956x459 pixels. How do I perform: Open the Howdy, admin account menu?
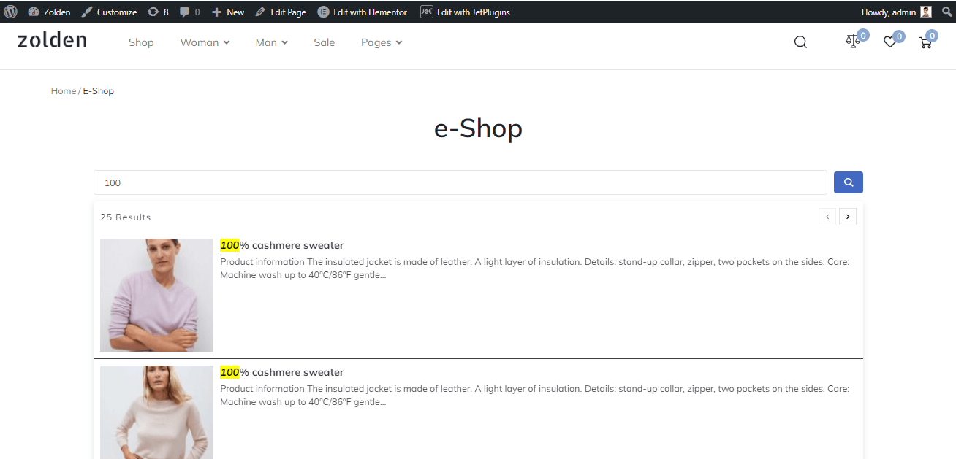[896, 12]
